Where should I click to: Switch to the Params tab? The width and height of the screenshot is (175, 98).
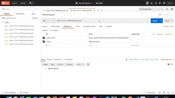click(45, 26)
